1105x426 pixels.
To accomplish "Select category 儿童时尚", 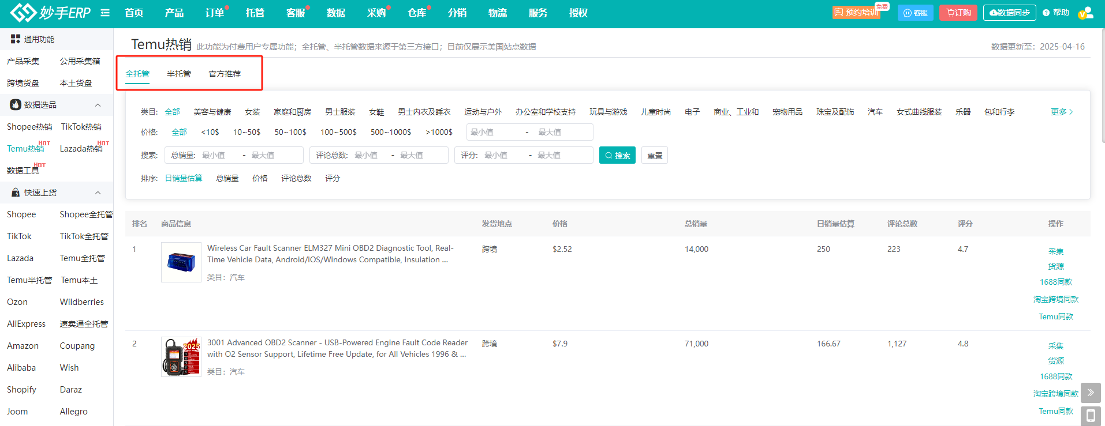I will pyautogui.click(x=656, y=112).
